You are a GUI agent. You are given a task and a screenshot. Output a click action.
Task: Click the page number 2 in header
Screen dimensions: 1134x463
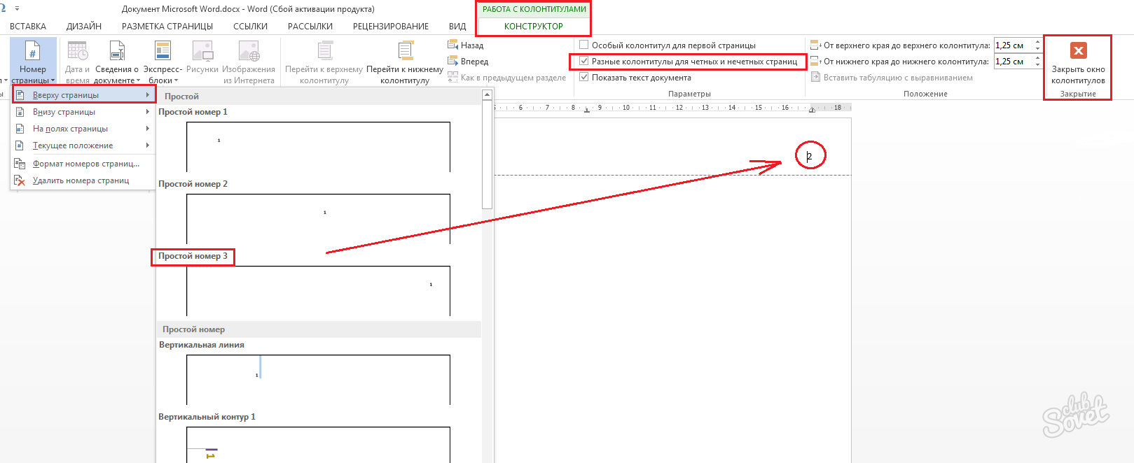point(809,157)
